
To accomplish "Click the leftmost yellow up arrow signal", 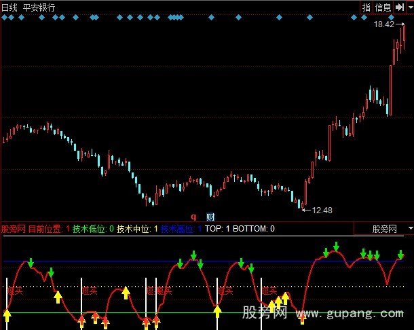I will [7, 315].
